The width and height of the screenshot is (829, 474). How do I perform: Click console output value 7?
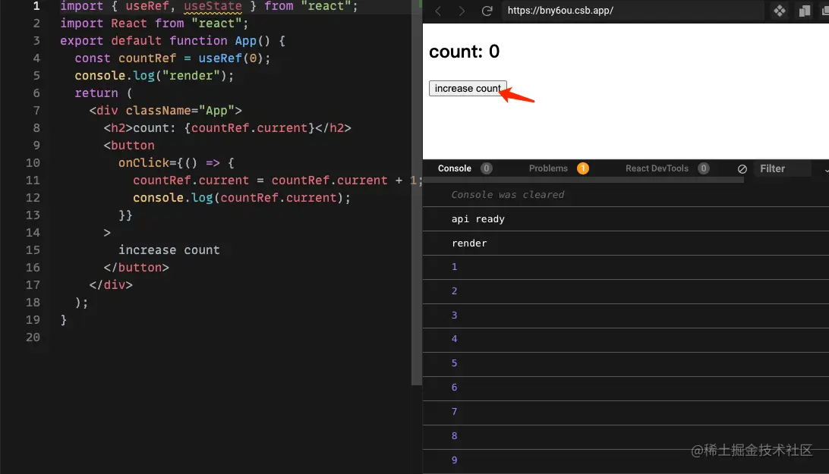(x=454, y=412)
